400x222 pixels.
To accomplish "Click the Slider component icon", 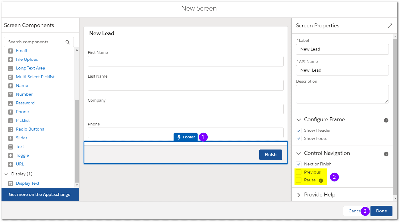I will pyautogui.click(x=11, y=138).
